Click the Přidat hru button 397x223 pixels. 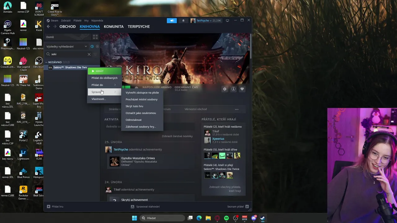(55, 207)
